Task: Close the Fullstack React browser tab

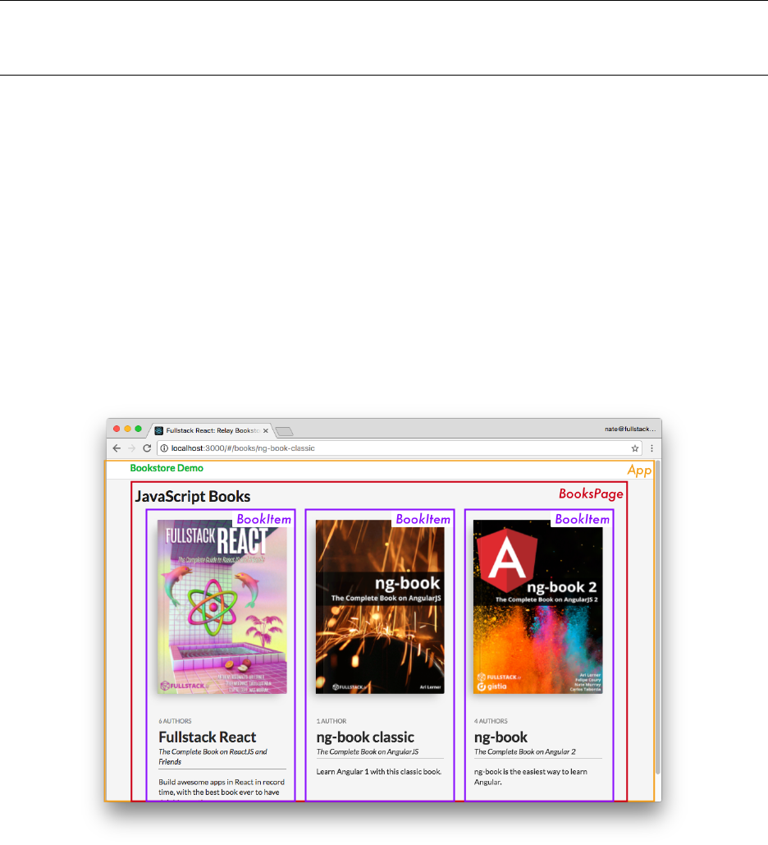Action: [266, 430]
